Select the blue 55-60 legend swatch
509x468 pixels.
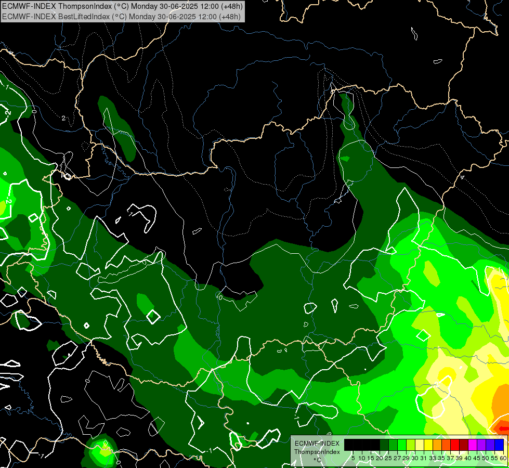pos(499,445)
